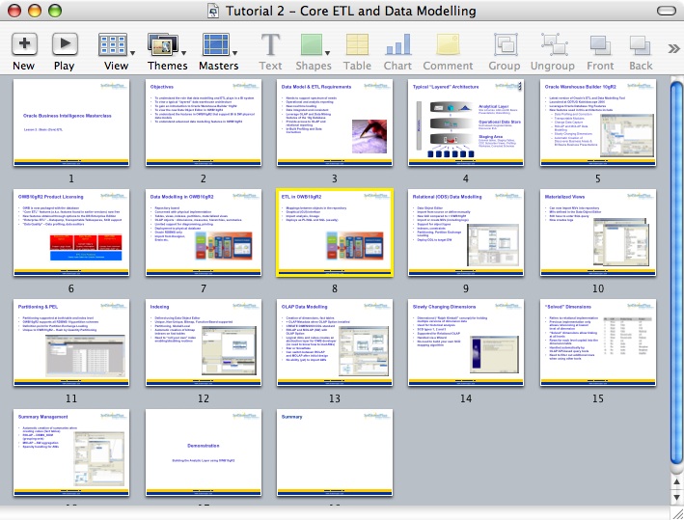
Task: Click the Ungroup objects icon
Action: tap(555, 44)
